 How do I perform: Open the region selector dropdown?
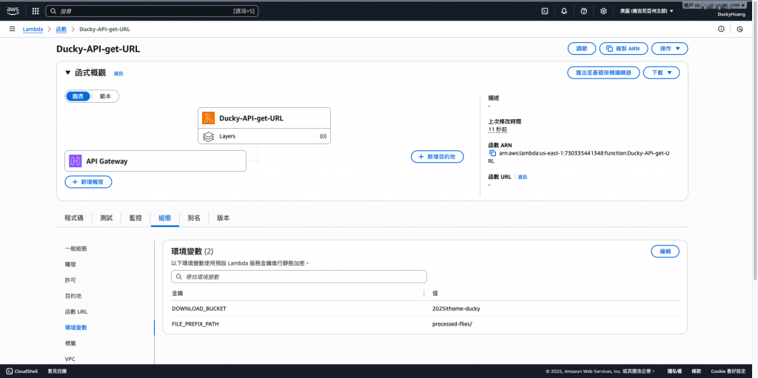[647, 11]
